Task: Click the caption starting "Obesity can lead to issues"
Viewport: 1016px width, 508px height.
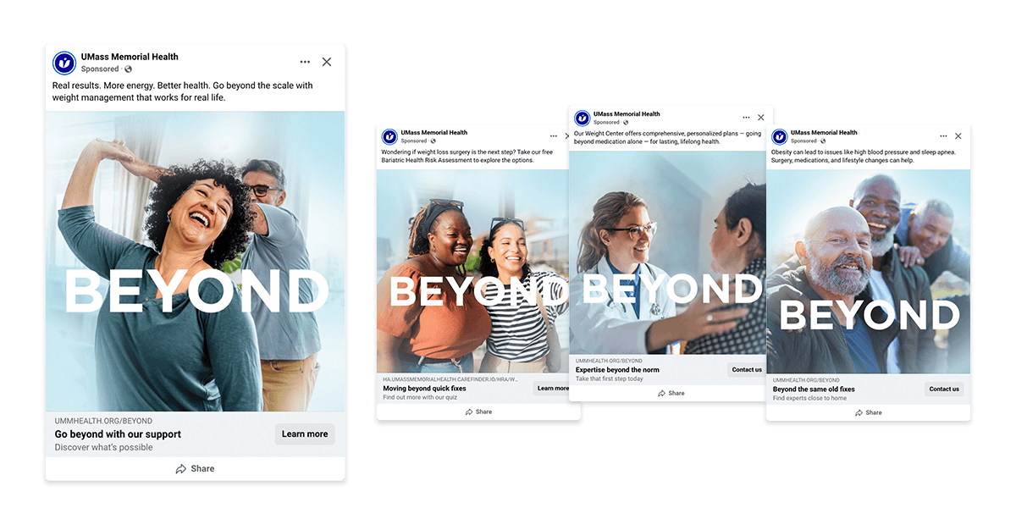Action: point(863,156)
